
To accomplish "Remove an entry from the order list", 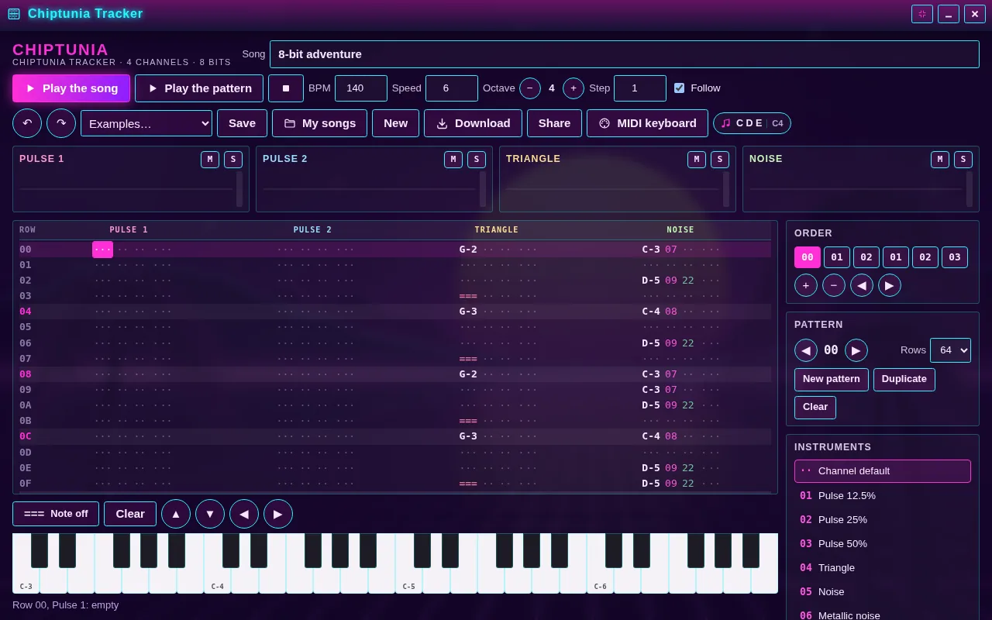I will coord(834,285).
